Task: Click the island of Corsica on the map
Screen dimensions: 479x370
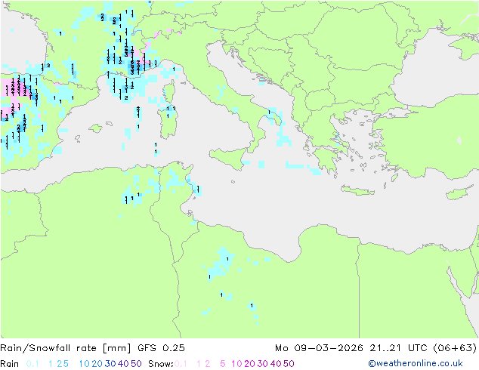Action: (169, 91)
